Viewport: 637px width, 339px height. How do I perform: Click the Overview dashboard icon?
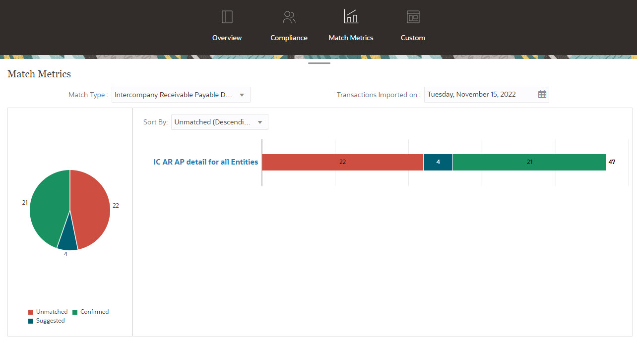(227, 16)
